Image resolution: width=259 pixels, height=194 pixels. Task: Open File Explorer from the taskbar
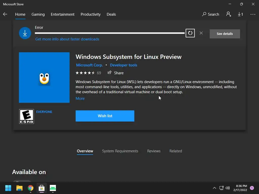click(x=19, y=188)
